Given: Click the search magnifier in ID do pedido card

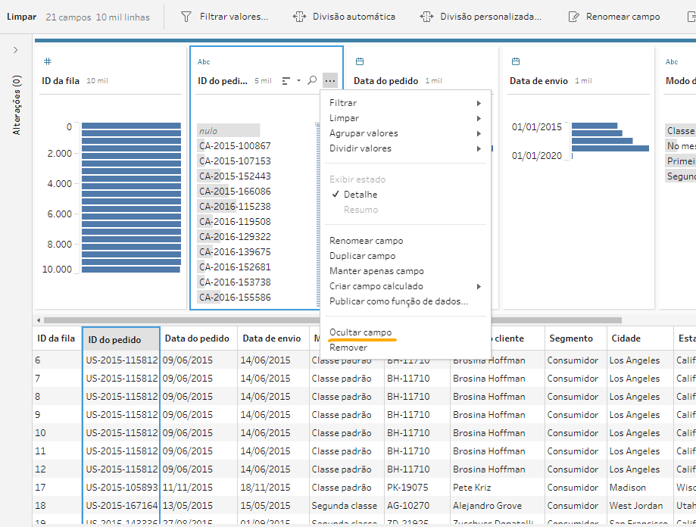Looking at the screenshot, I should pos(312,80).
